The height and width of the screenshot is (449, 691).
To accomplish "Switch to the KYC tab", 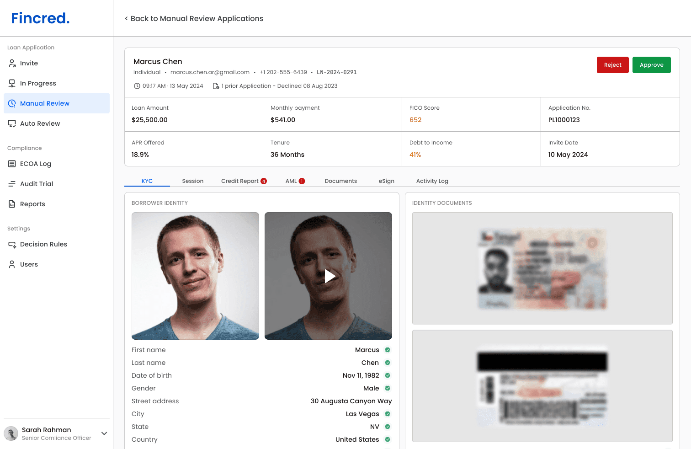I will [147, 181].
